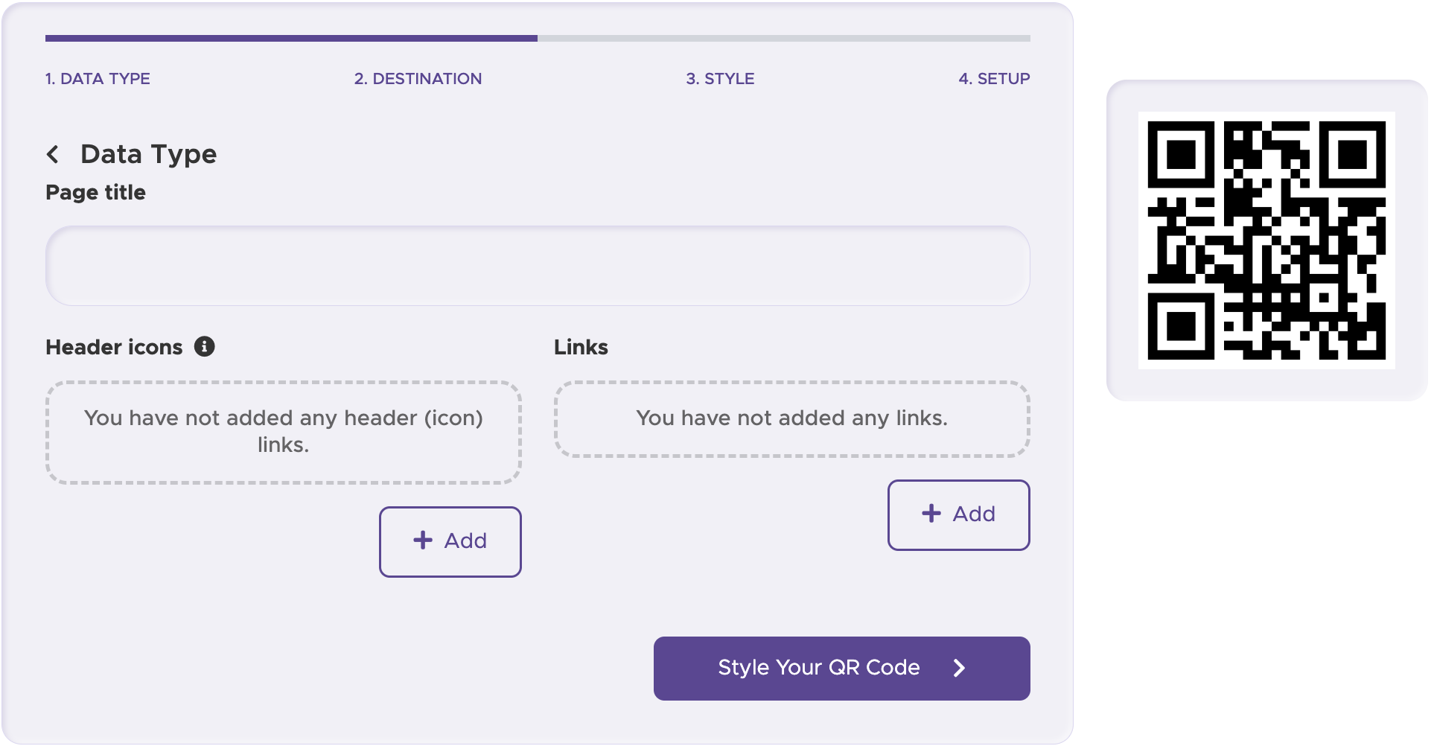This screenshot has height=746, width=1434.
Task: Click the empty links placeholder area
Action: click(x=791, y=418)
